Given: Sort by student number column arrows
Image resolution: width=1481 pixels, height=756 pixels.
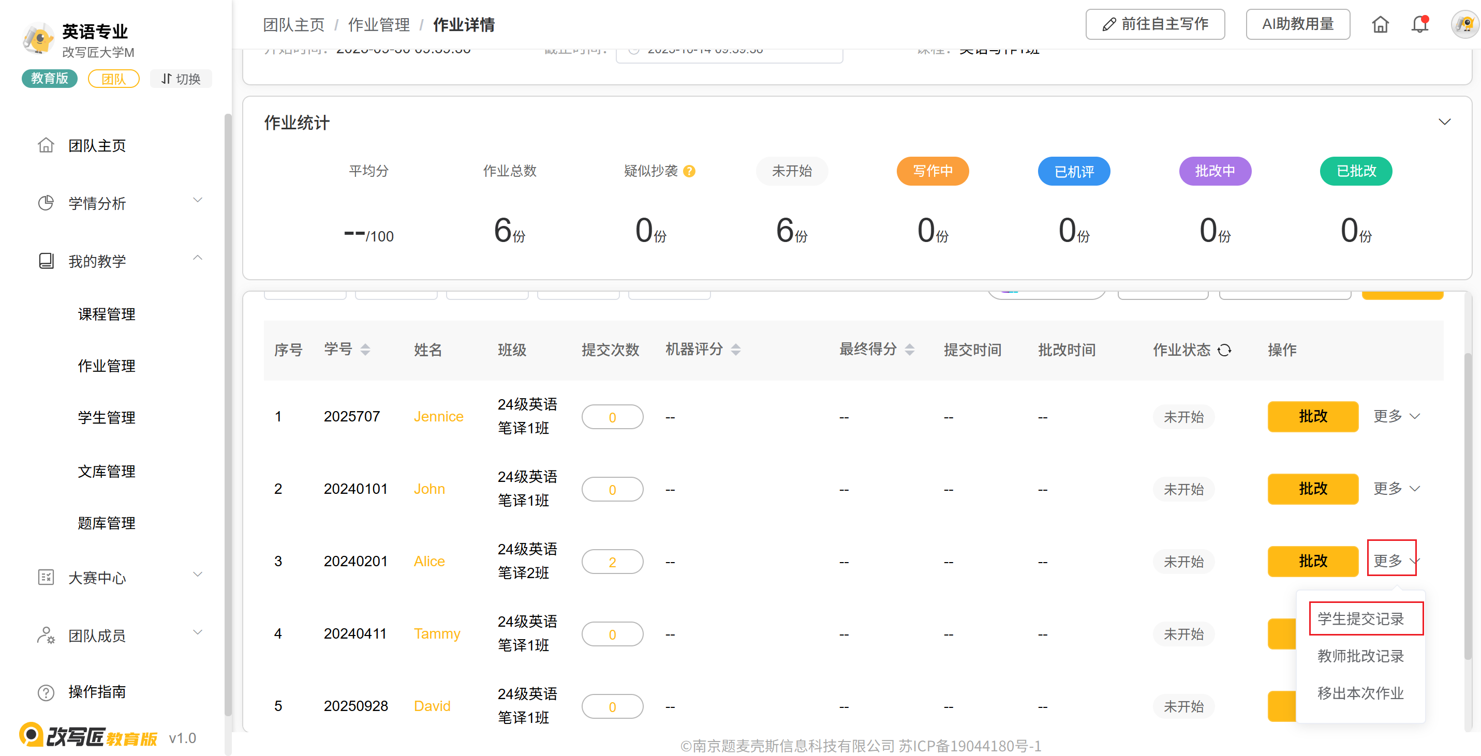Looking at the screenshot, I should (365, 349).
